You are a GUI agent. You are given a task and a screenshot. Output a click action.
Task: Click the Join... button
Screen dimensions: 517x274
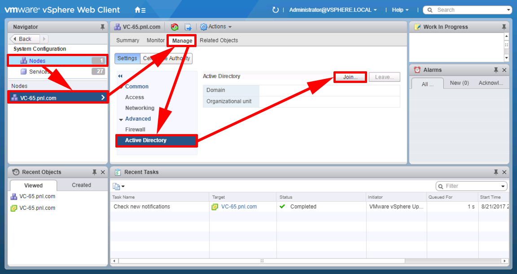point(350,77)
